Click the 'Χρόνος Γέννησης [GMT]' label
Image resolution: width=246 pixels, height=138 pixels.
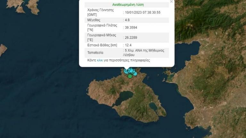click(x=101, y=12)
